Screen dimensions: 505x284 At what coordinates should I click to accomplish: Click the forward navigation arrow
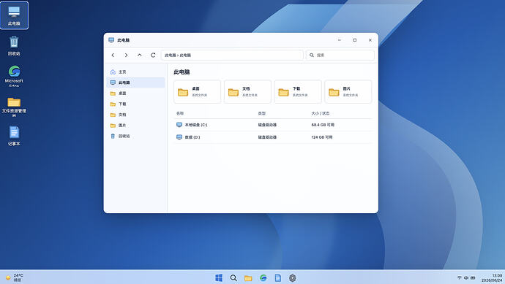tap(126, 55)
